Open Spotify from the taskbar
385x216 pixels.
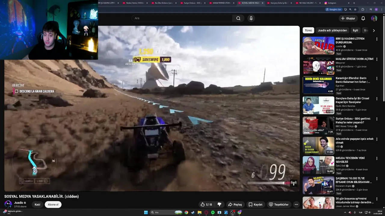pyautogui.click(x=213, y=212)
